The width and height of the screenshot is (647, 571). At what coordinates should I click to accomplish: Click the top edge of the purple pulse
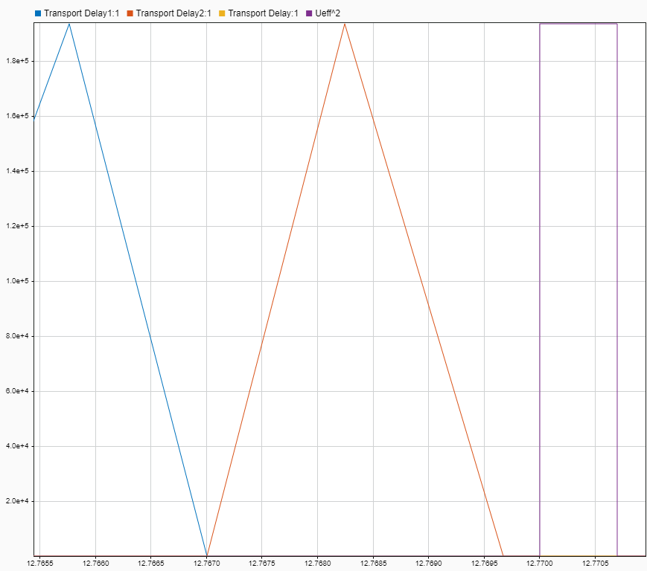[579, 24]
